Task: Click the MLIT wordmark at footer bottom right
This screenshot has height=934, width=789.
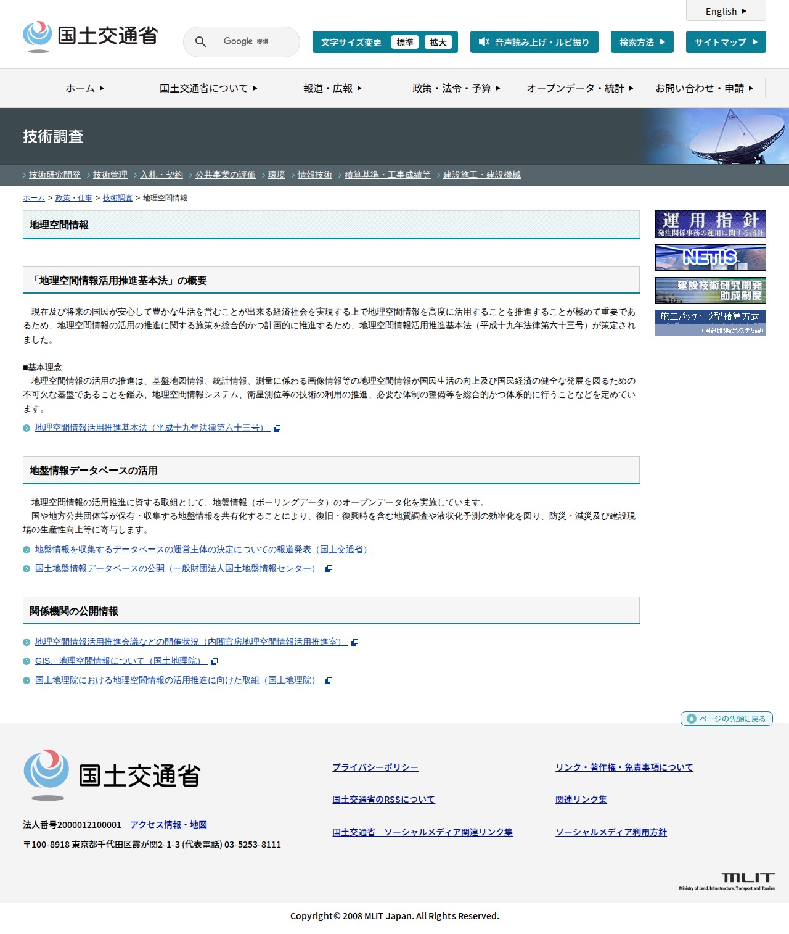Action: coord(727,881)
